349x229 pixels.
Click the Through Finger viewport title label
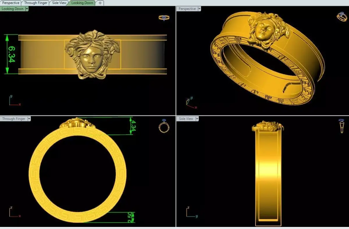click(14, 119)
